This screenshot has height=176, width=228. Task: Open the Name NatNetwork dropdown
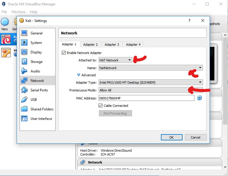coord(151,68)
